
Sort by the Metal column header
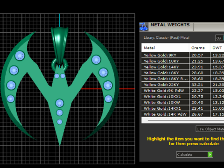click(x=165, y=48)
